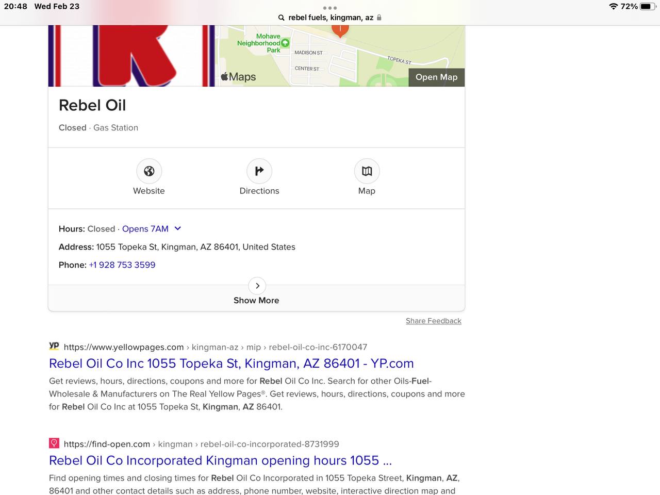Click the Rebel Oil logo image
The image size is (660, 495).
(x=131, y=56)
